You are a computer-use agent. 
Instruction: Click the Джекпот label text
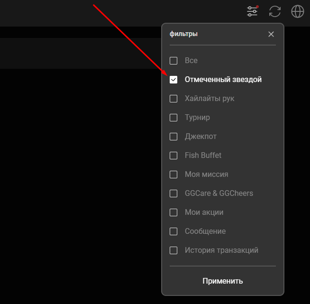201,137
